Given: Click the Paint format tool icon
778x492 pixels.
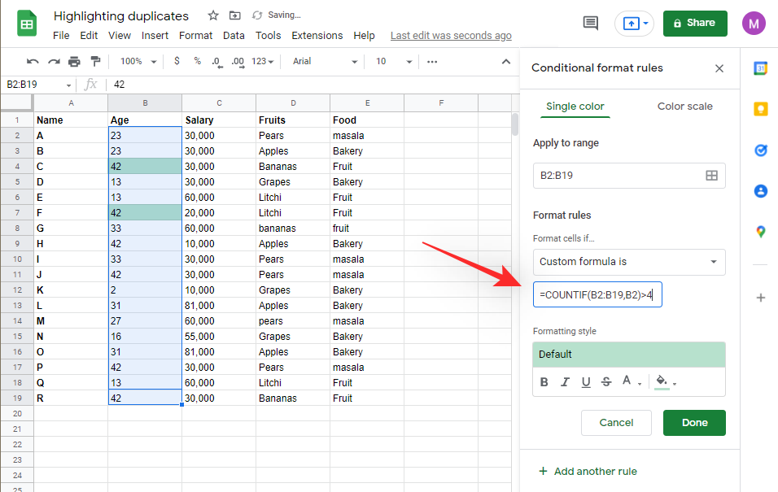Looking at the screenshot, I should 95,61.
